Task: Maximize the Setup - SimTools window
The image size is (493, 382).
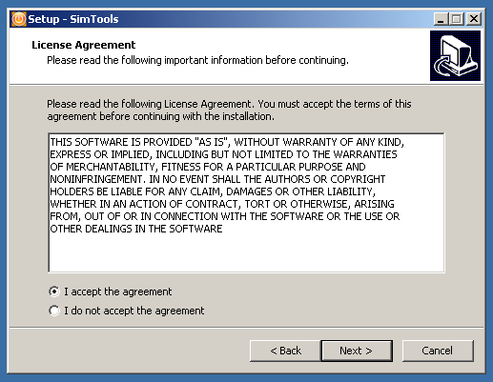Action: [x=457, y=19]
